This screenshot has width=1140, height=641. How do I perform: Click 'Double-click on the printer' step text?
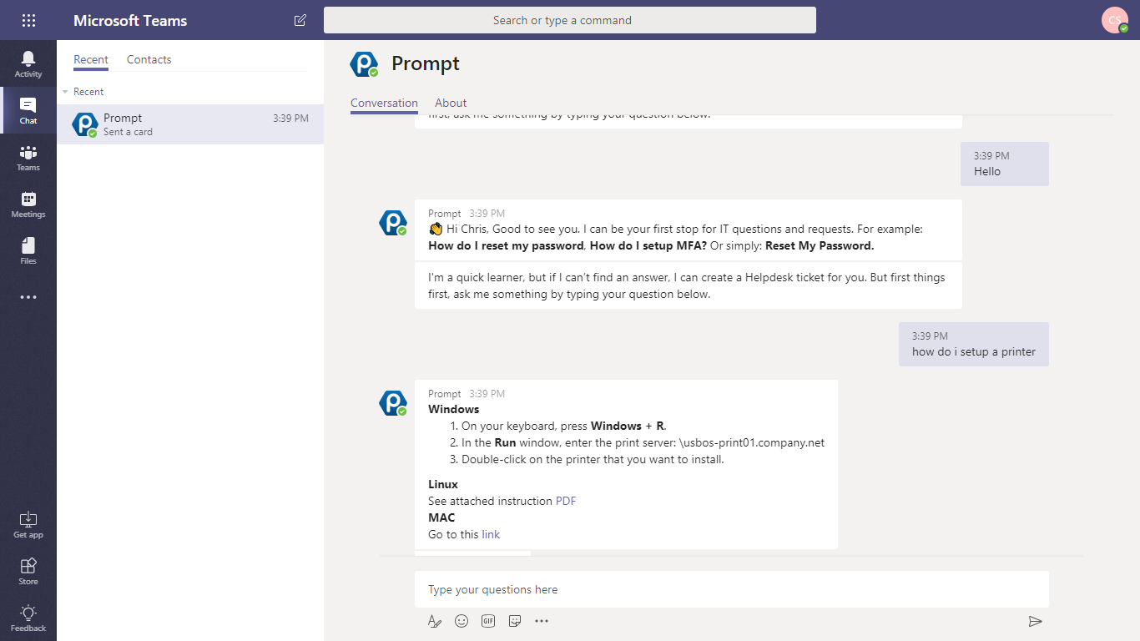593,459
